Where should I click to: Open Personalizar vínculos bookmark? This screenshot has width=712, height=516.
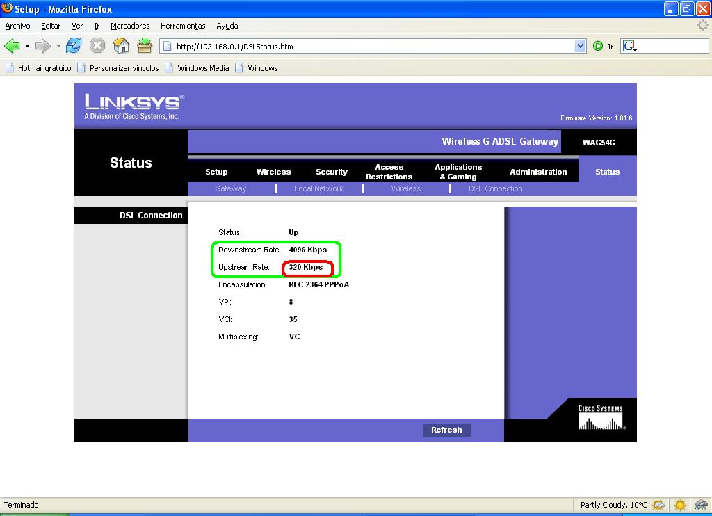point(118,68)
